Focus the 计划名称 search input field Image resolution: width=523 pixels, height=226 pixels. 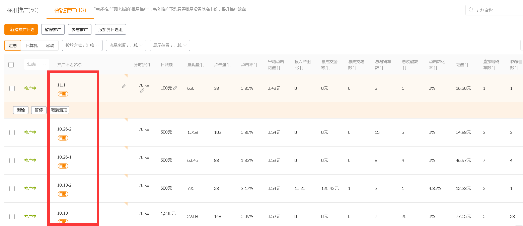pos(497,10)
